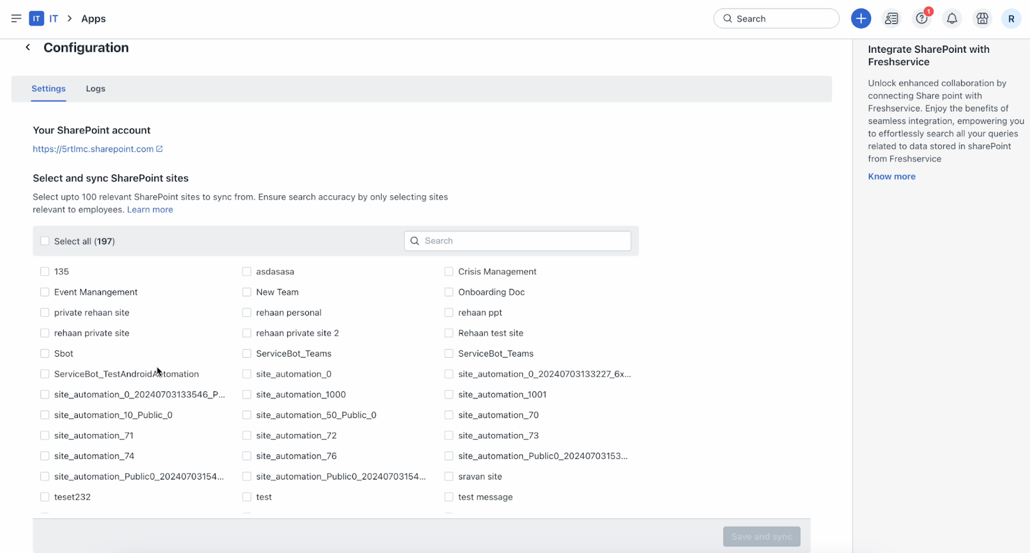Viewport: 1030px width, 553px height.
Task: Check the Sbot checkbox
Action: (44, 353)
